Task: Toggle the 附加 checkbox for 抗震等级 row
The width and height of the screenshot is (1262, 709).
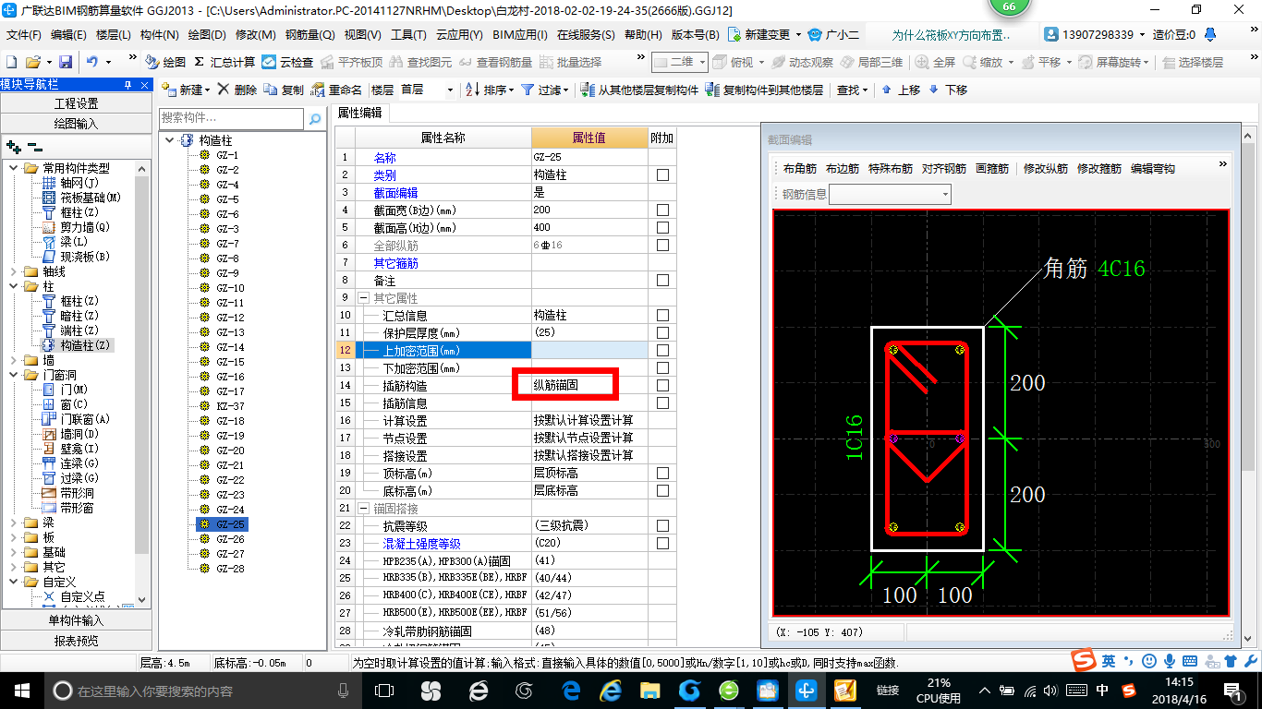Action: [662, 526]
